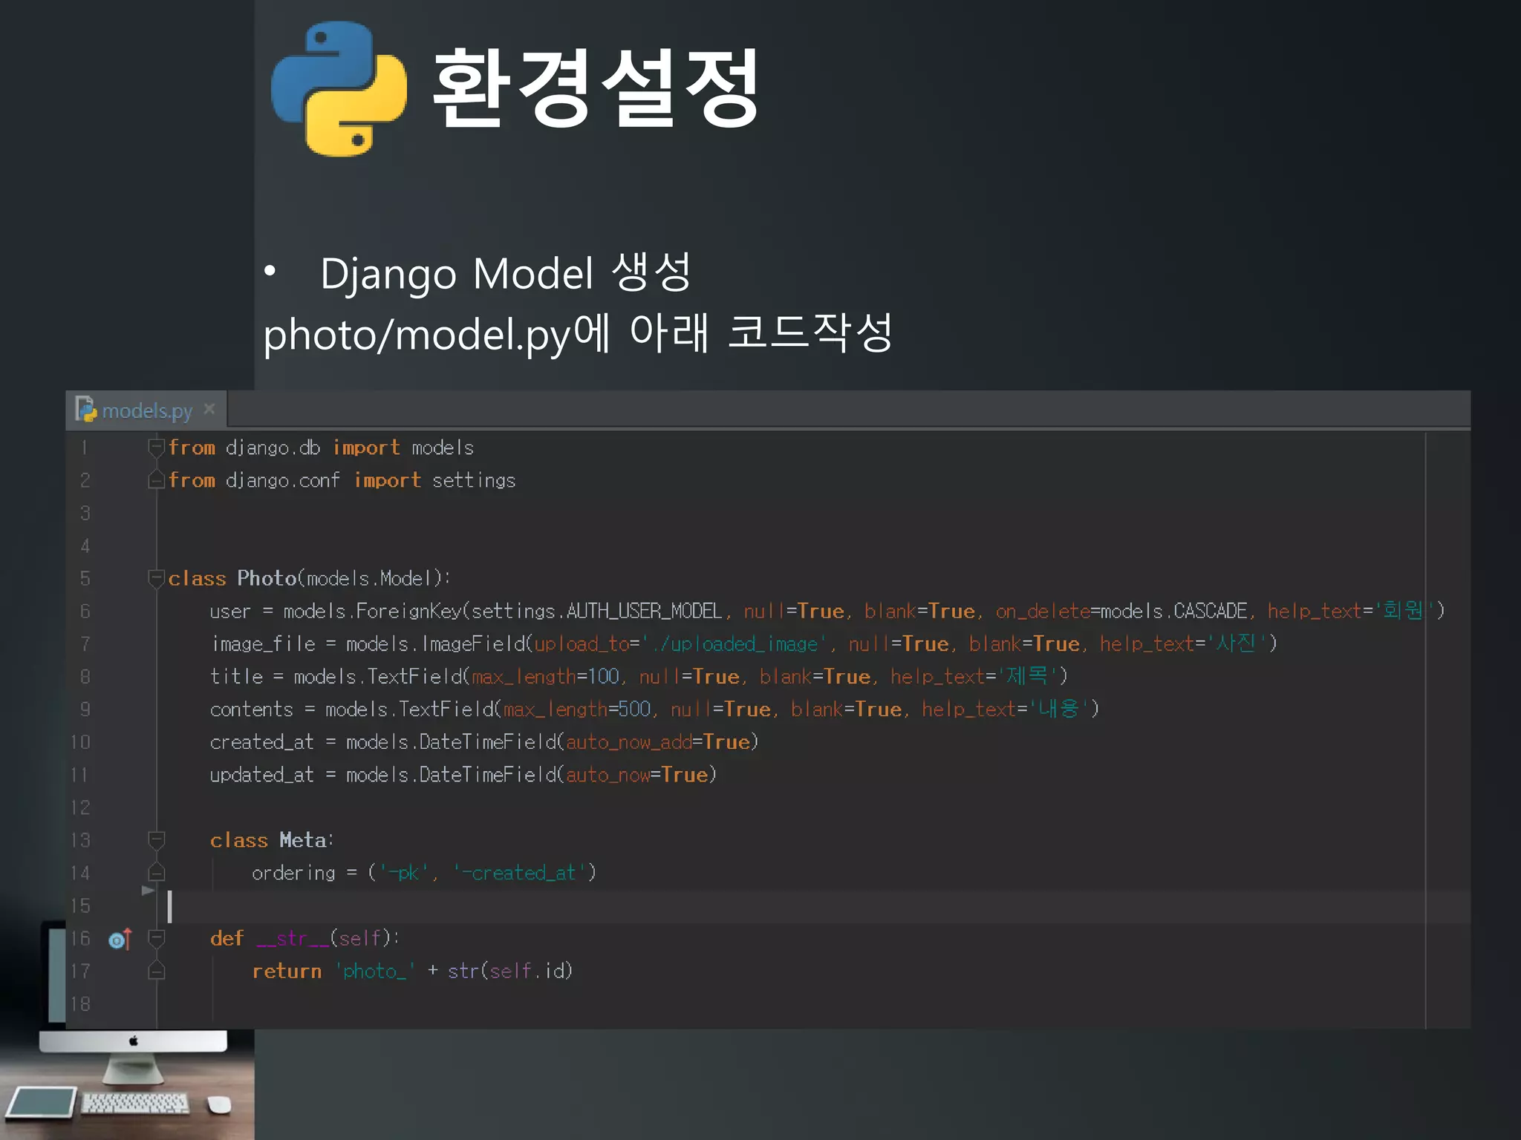Click the Python file icon on models.py tab
The image size is (1521, 1140).
click(86, 409)
